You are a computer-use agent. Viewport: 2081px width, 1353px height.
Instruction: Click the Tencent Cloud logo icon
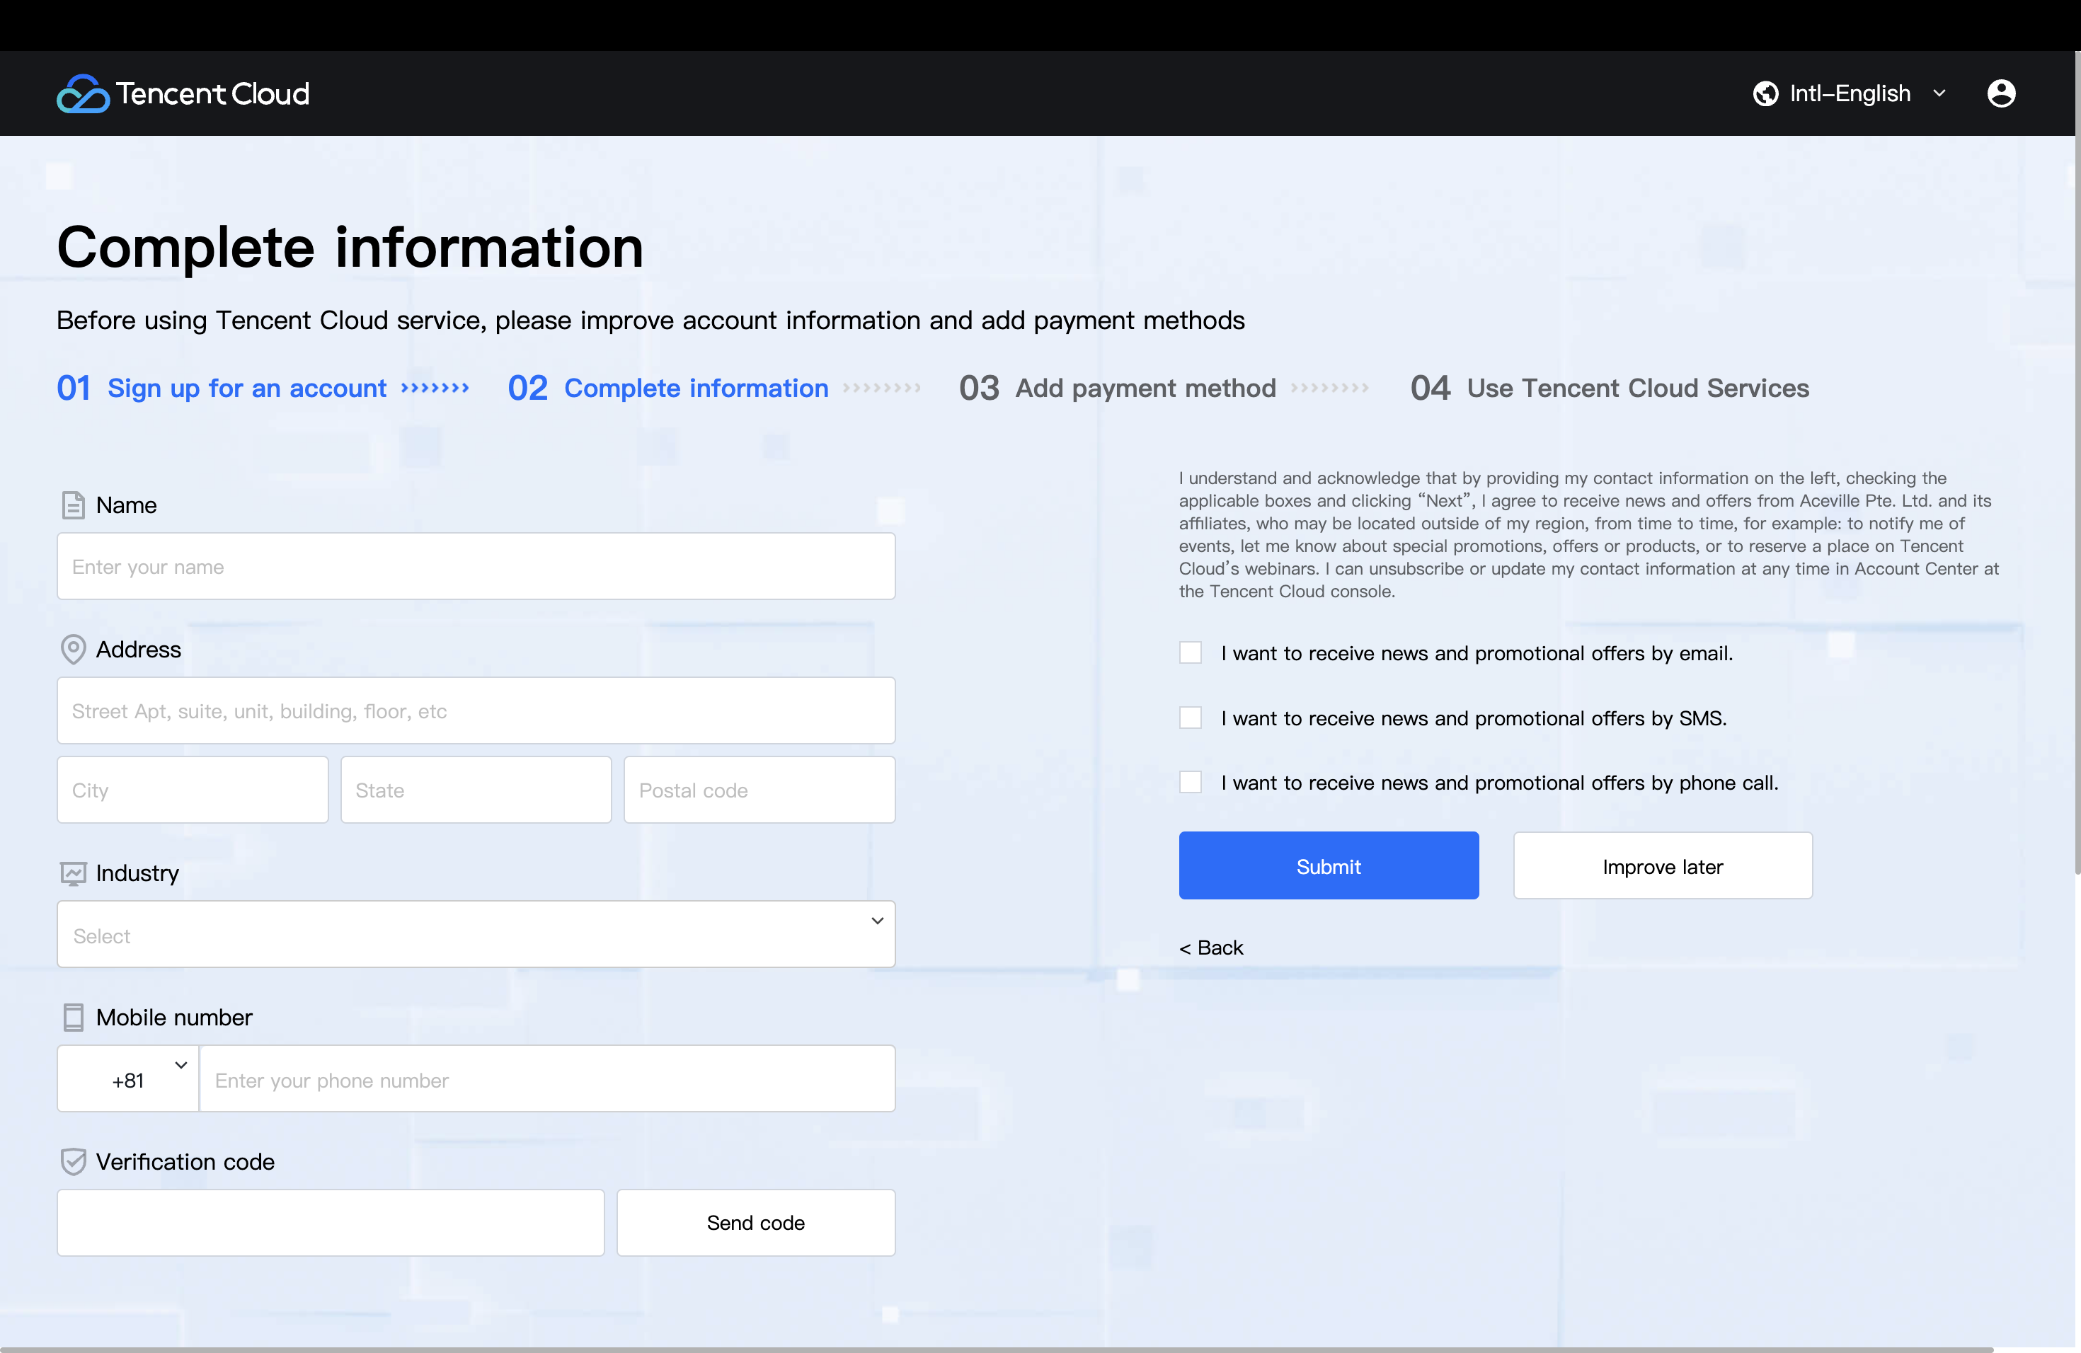83,93
